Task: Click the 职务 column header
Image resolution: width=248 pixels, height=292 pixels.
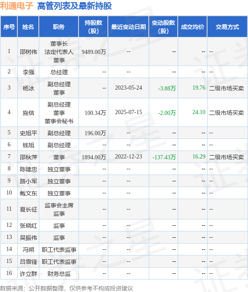Action: [59, 27]
